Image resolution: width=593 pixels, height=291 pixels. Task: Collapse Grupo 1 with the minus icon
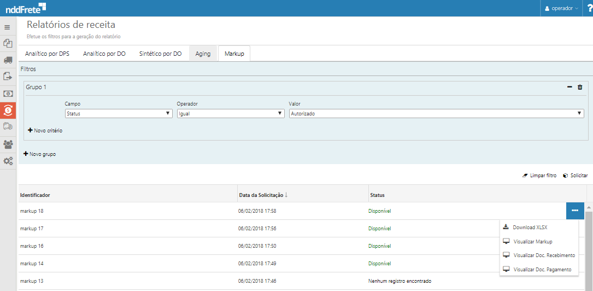569,87
